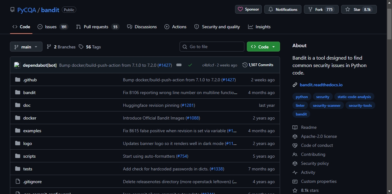The height and width of the screenshot is (194, 392).
Task: Open the docker folder
Action: (x=30, y=118)
